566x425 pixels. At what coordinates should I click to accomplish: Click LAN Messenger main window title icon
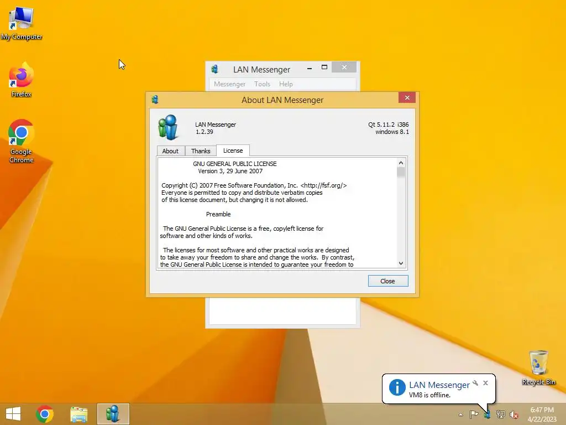[215, 69]
